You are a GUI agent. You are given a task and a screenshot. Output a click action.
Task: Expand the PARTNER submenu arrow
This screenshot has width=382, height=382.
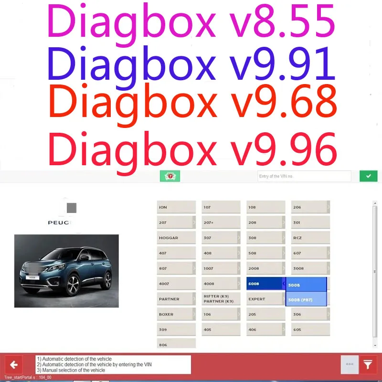194,298
